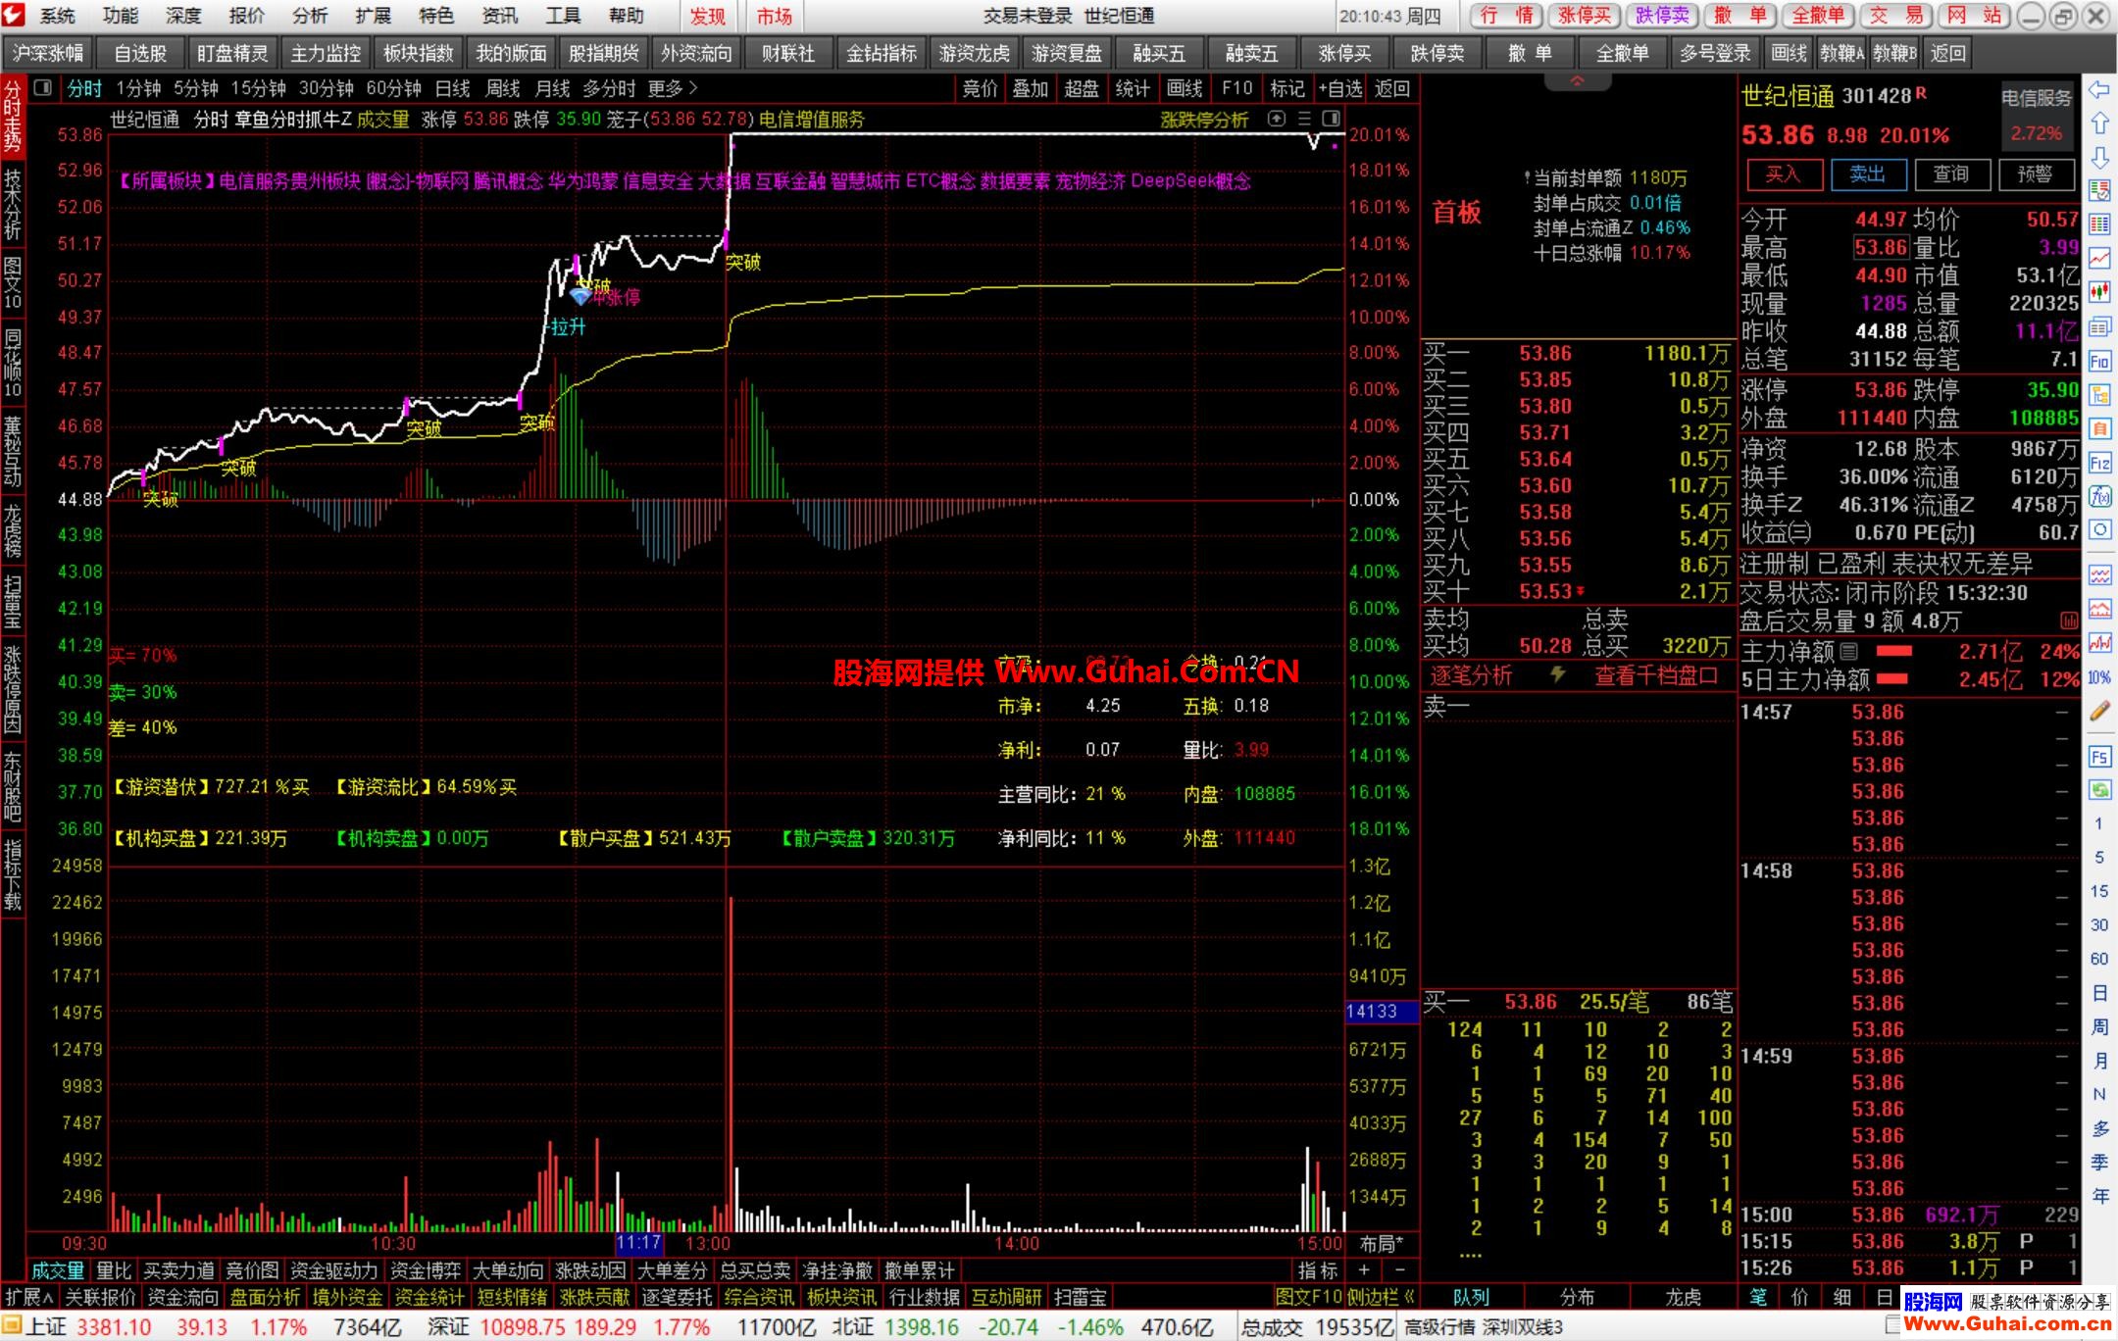
Task: Click the lightning bolt icon beside 逐笔分析
Action: [x=1556, y=675]
